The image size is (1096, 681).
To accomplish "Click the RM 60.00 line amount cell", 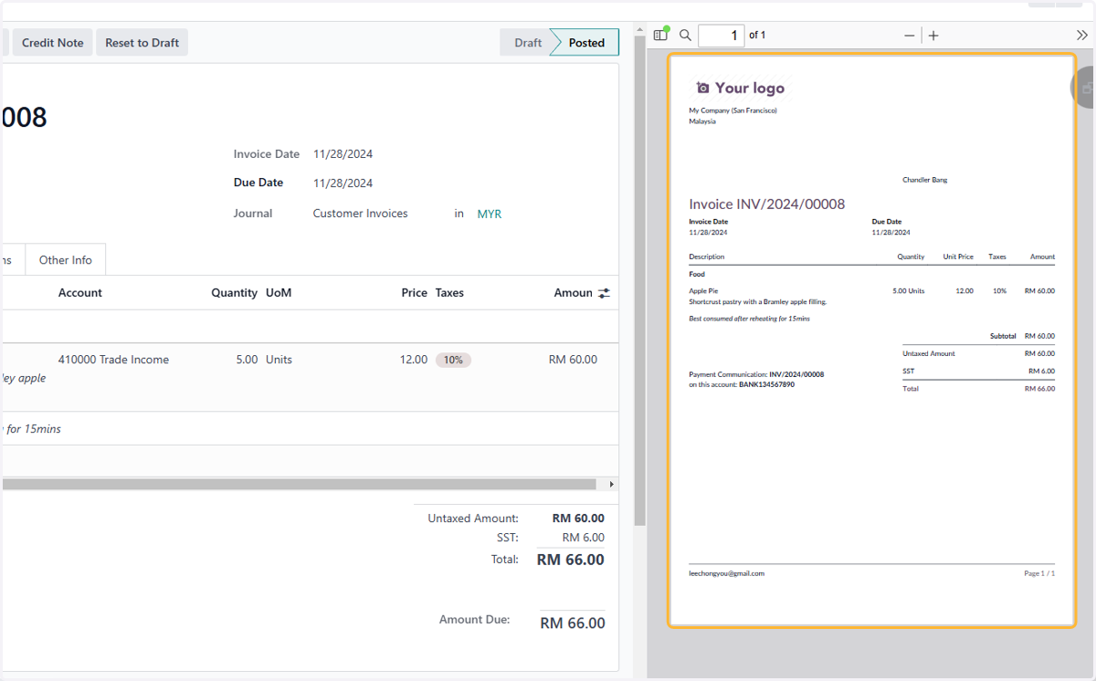I will click(573, 360).
